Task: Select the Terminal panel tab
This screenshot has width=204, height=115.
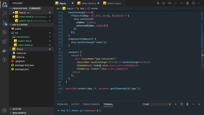Action: click(108, 104)
